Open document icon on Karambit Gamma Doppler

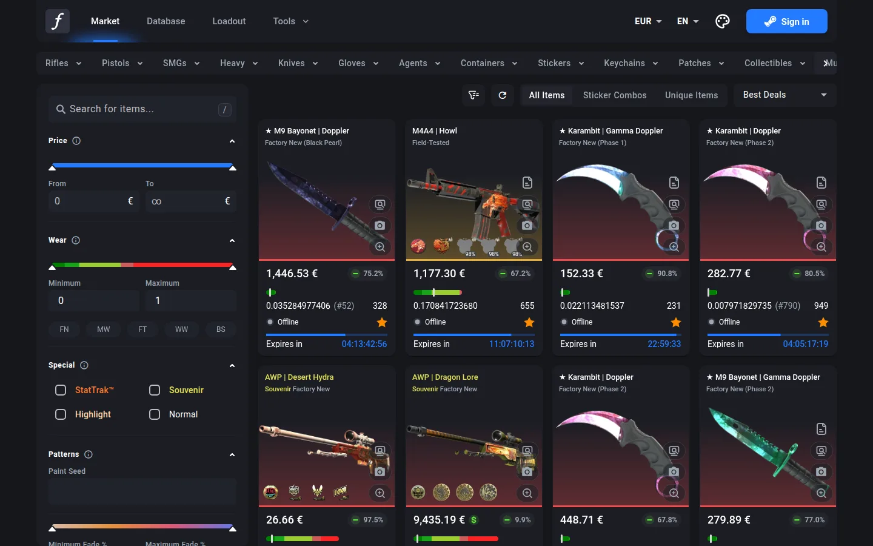point(674,183)
